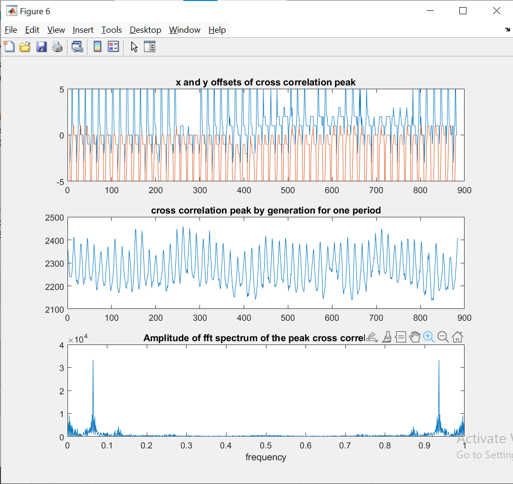Screen dimensions: 513x484
Task: Open the Edit menu
Action: 32,30
